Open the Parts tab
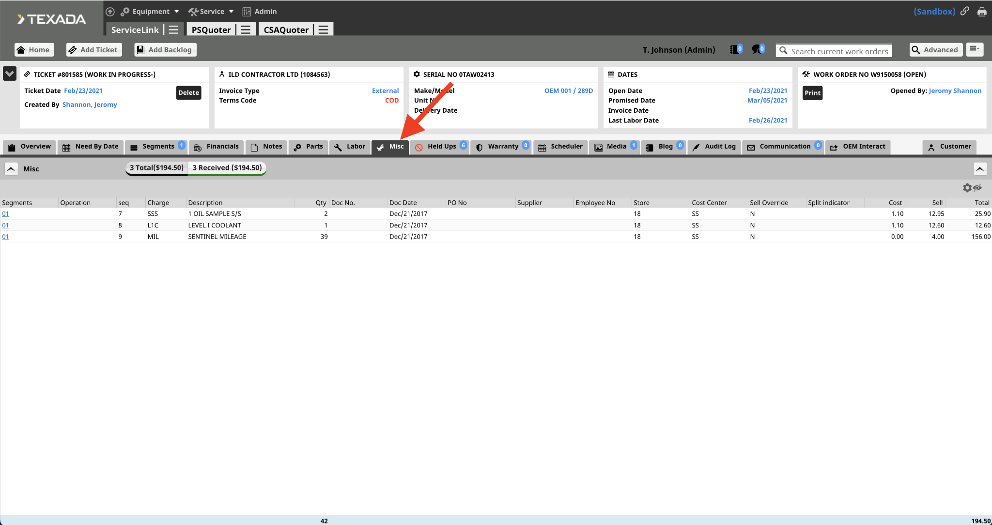Image resolution: width=992 pixels, height=525 pixels. click(309, 147)
